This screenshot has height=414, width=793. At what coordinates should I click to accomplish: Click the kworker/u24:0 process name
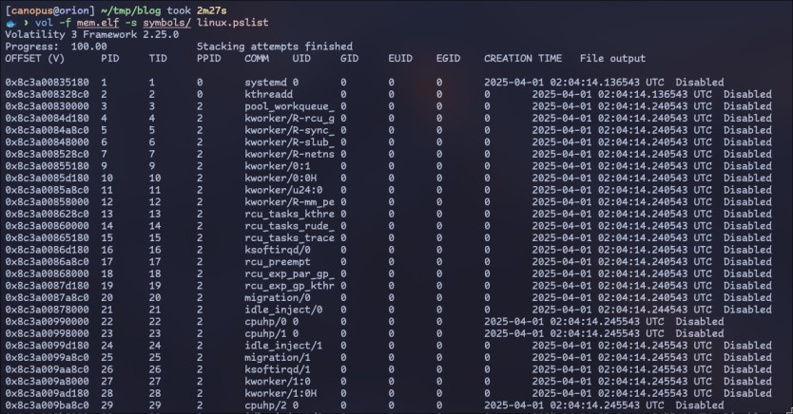(x=283, y=190)
